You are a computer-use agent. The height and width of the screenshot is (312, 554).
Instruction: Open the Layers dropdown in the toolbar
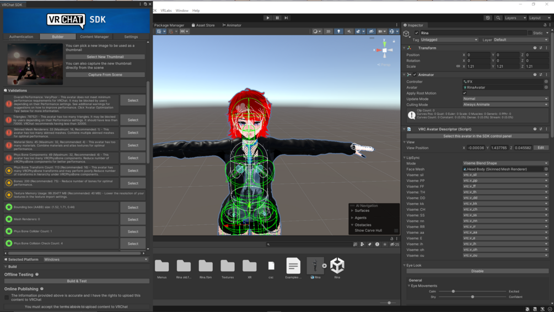515,18
